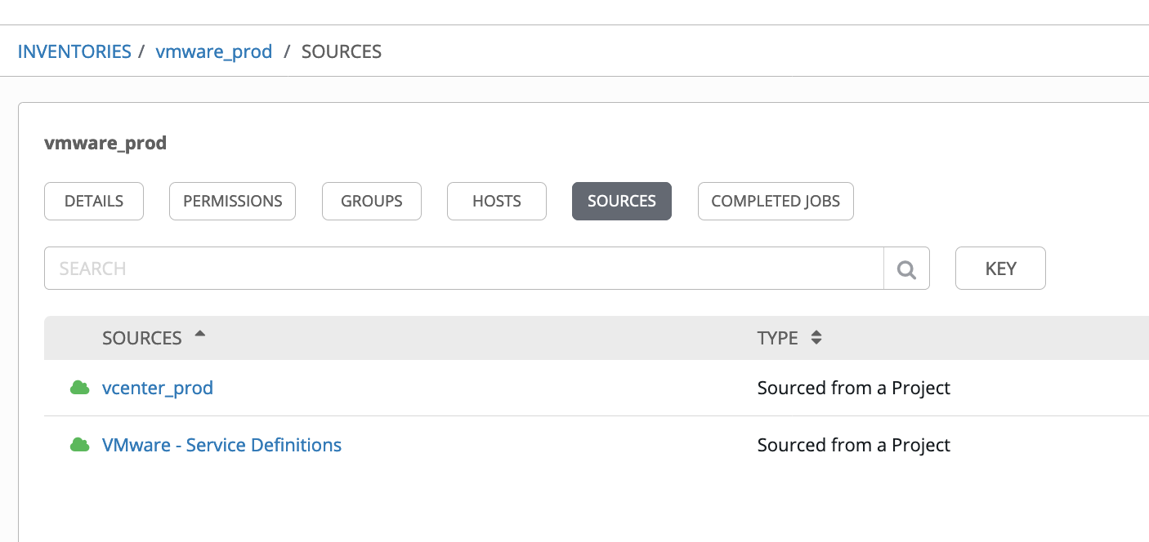Open the DETAILS tab

click(94, 201)
